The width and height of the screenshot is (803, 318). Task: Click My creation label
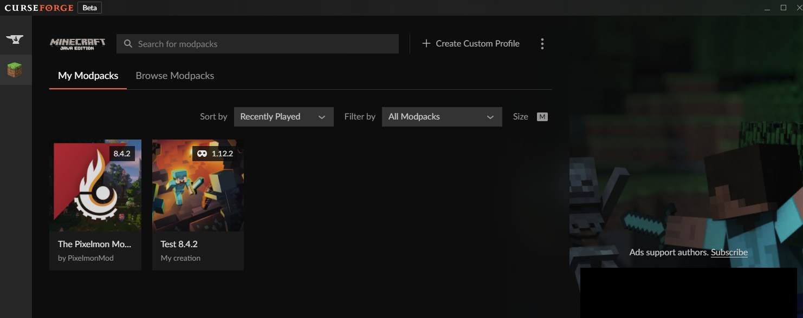[180, 258]
